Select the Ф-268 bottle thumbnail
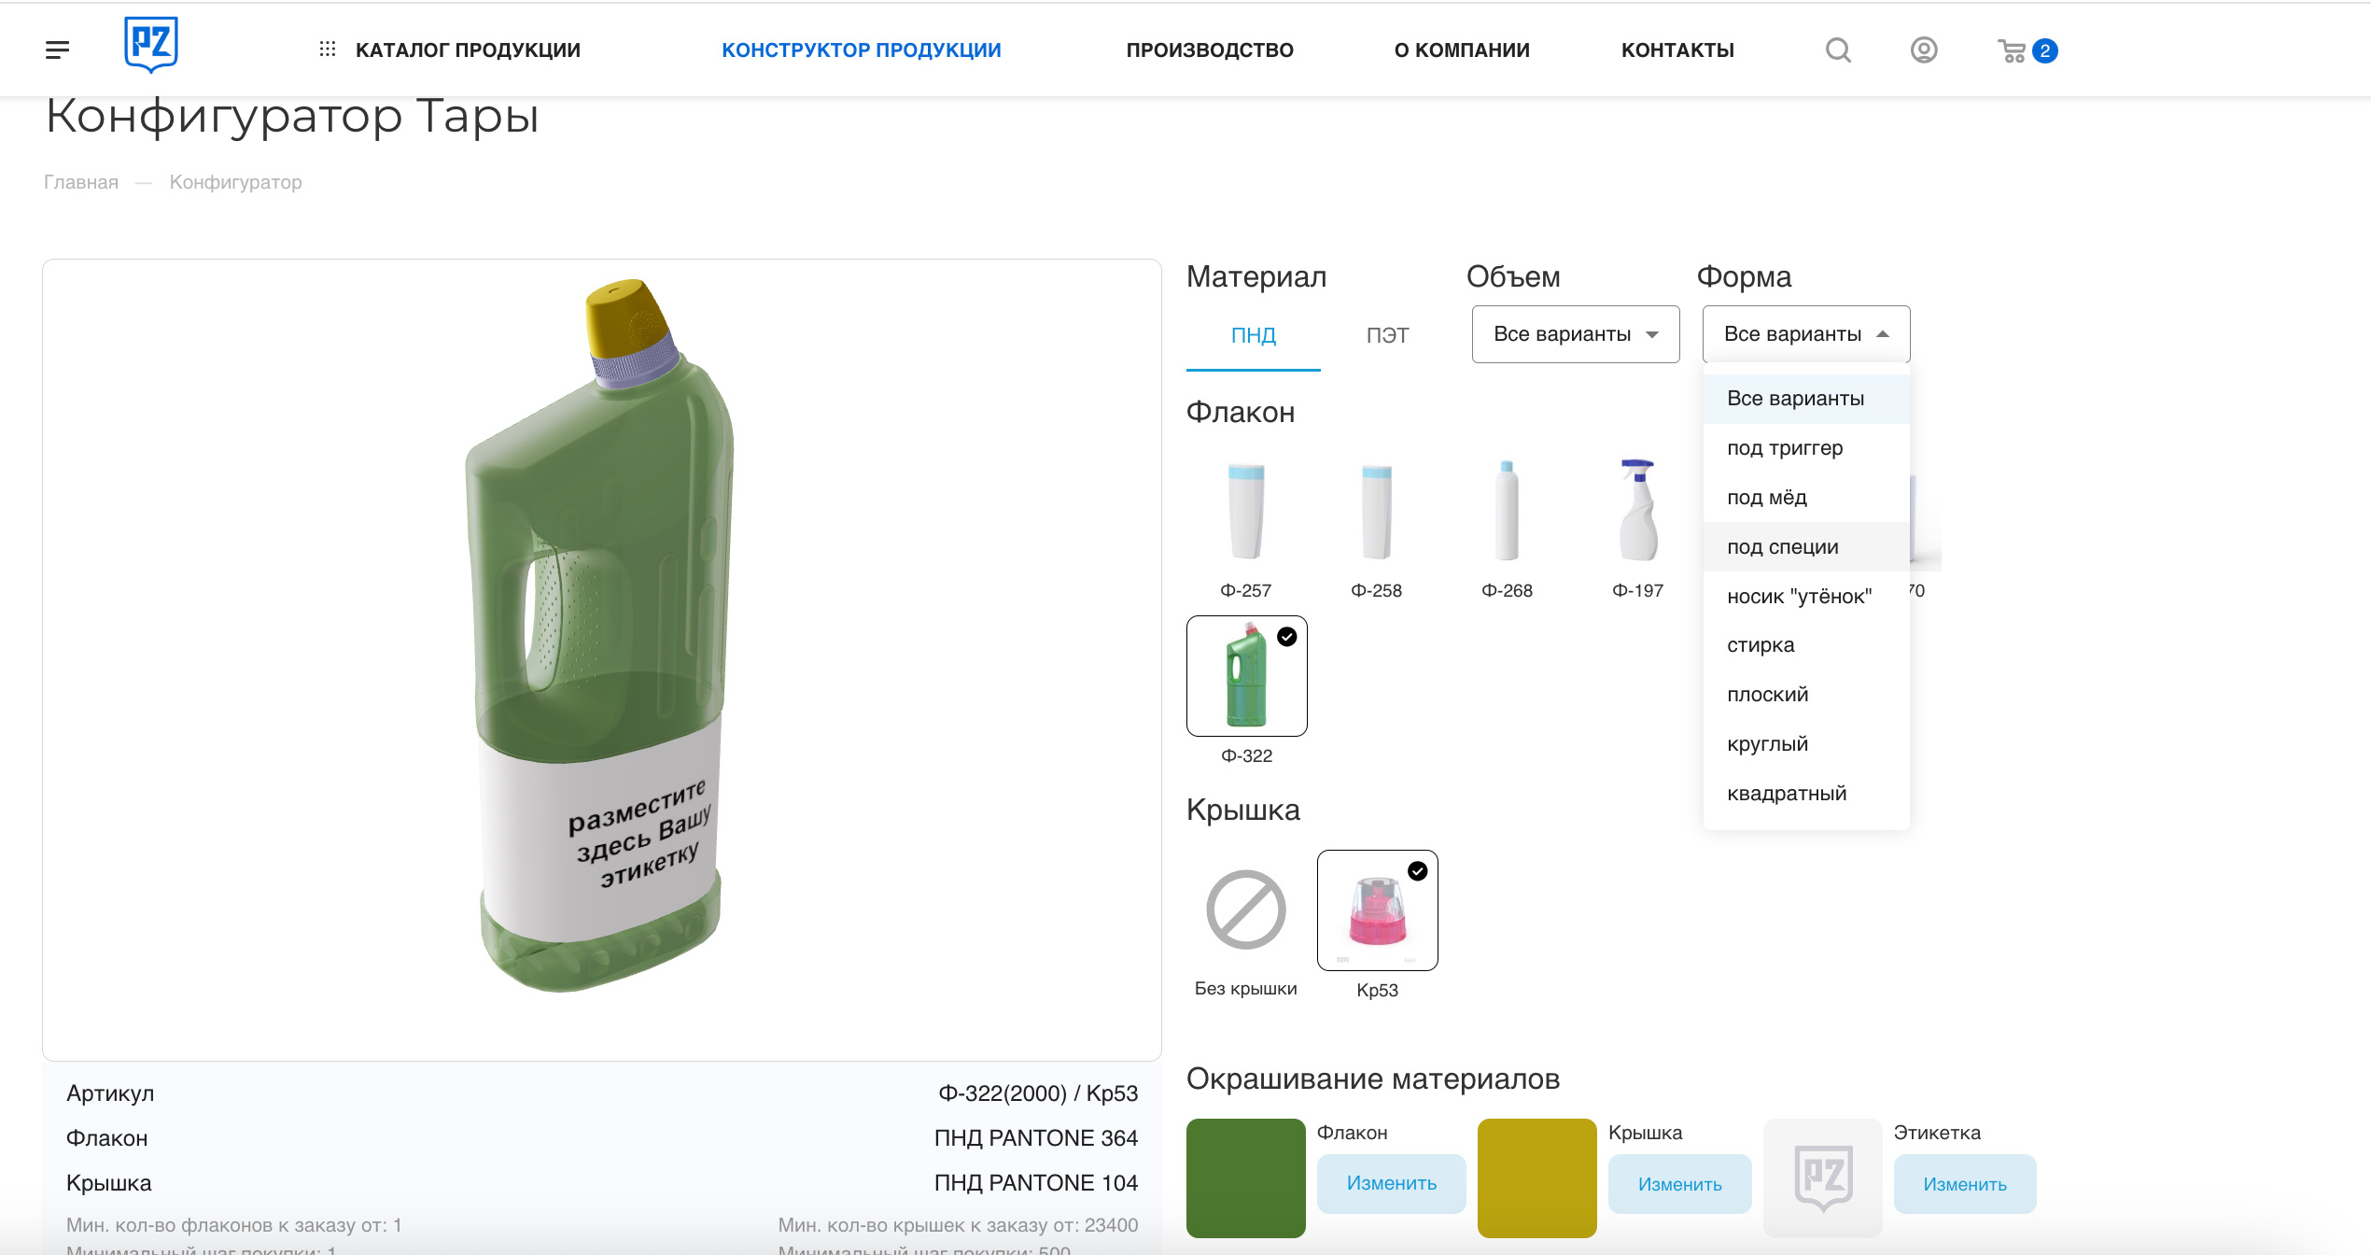This screenshot has width=2371, height=1255. pyautogui.click(x=1508, y=512)
